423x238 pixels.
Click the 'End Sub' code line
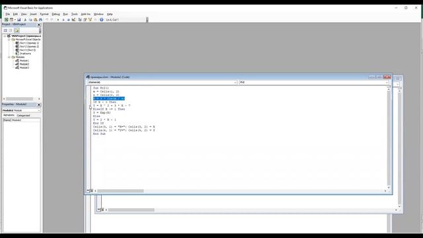tap(99, 134)
